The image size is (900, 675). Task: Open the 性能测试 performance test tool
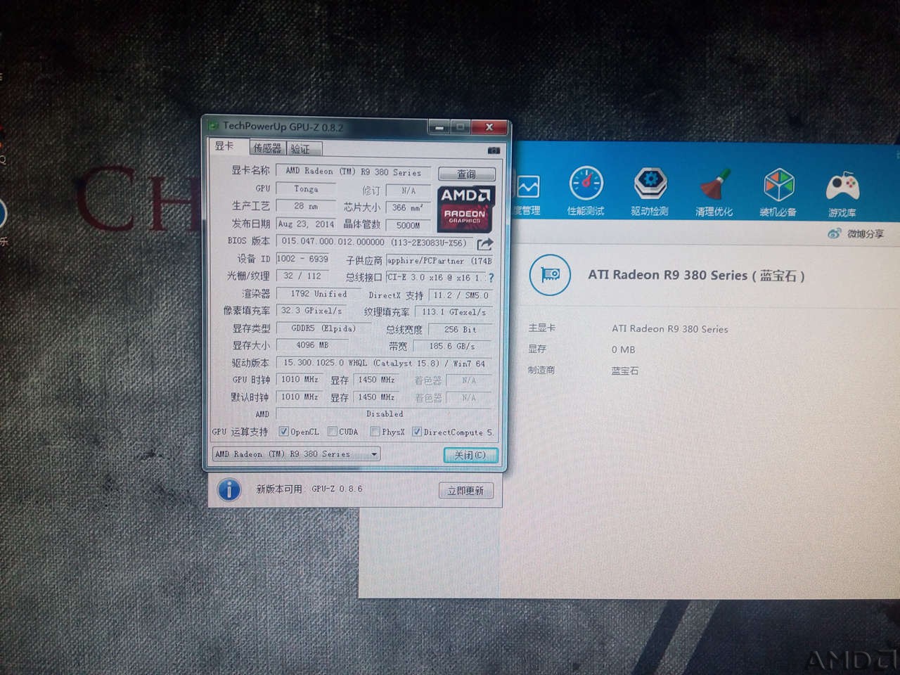point(586,191)
